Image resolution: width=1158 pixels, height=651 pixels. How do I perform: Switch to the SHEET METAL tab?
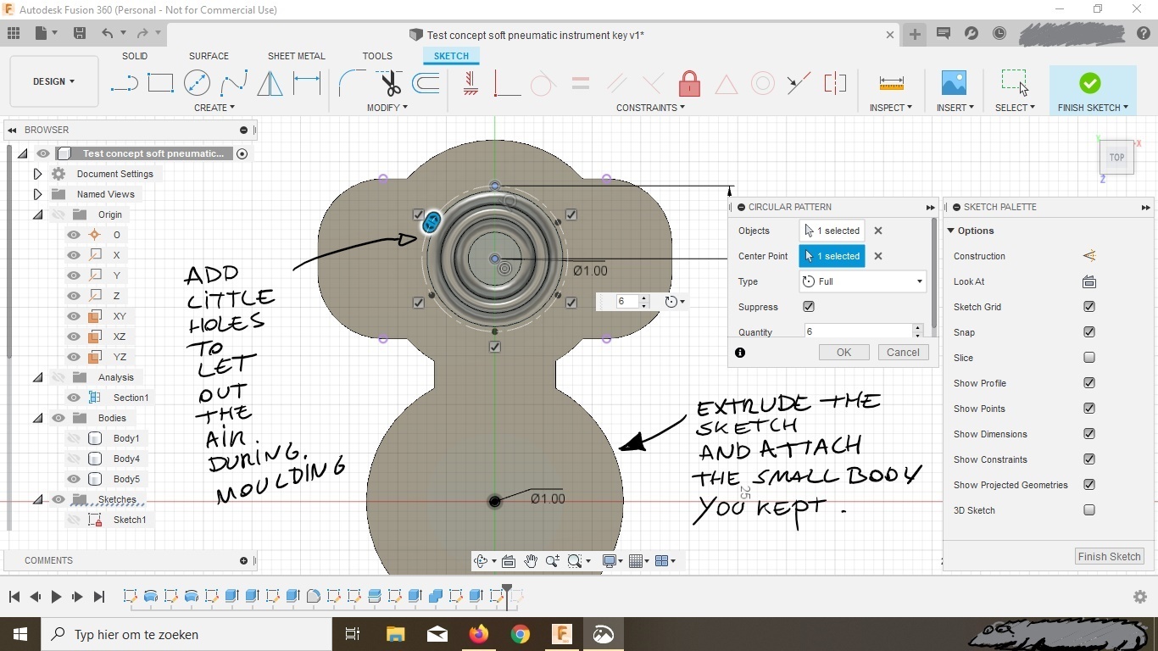[297, 56]
